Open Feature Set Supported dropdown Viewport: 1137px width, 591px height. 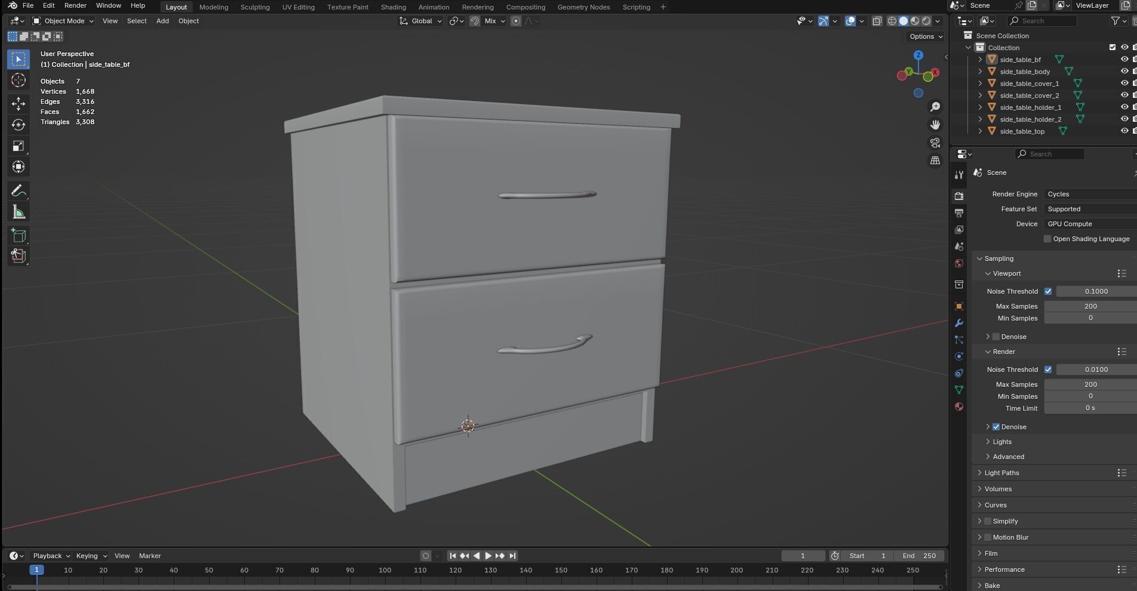coord(1090,209)
